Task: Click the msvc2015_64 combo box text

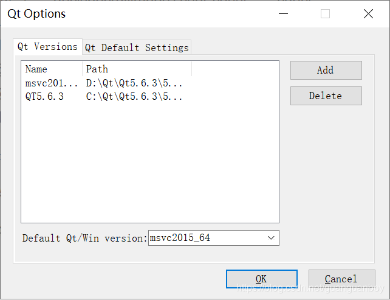Action: point(180,238)
